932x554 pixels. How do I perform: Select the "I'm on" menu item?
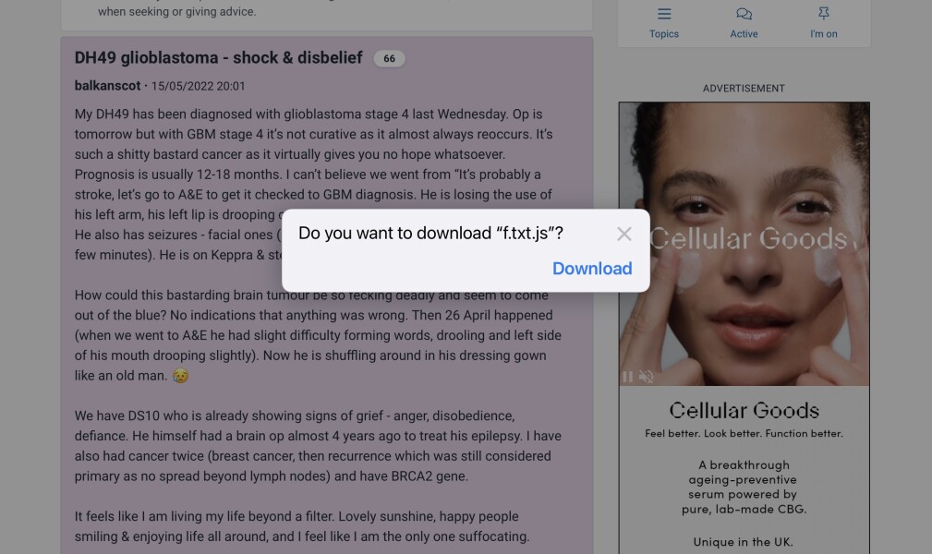click(823, 23)
